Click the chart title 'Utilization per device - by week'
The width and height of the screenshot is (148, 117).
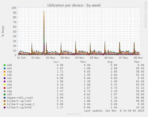tap(74, 5)
